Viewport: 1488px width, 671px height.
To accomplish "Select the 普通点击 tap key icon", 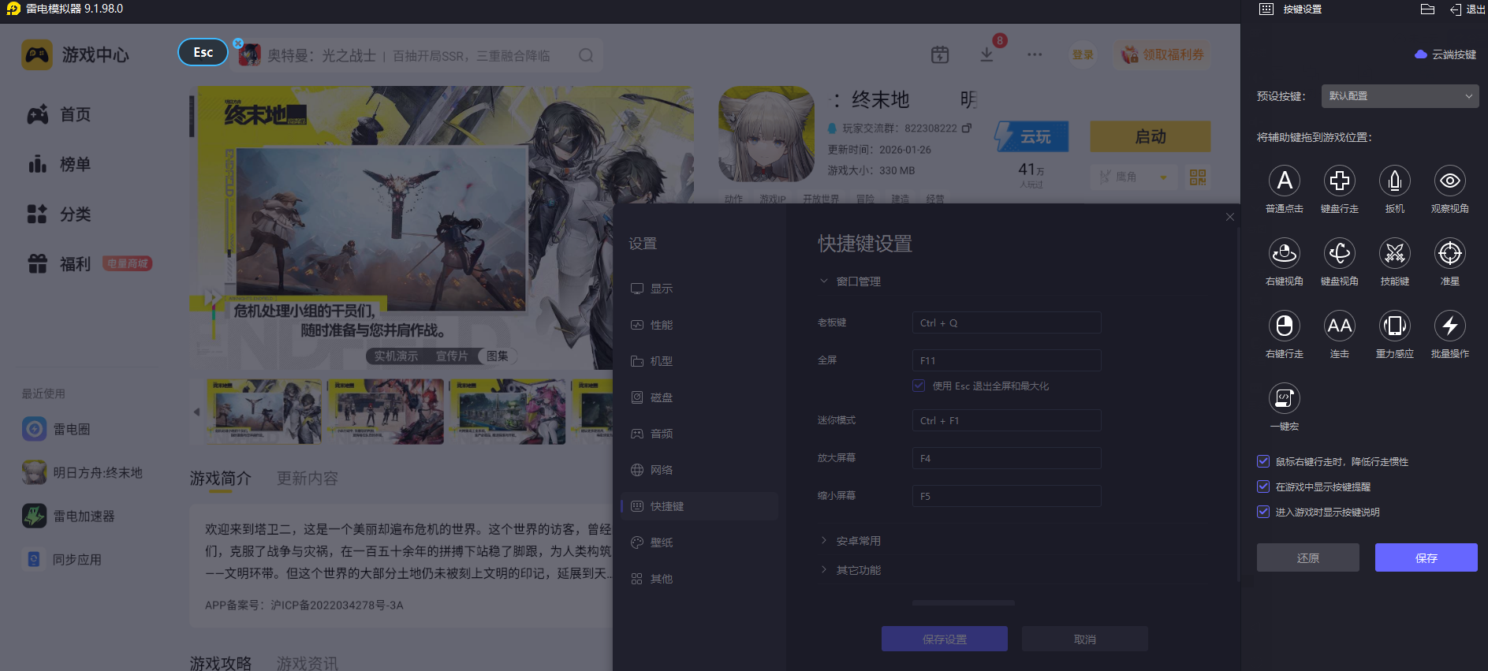I will [x=1285, y=181].
